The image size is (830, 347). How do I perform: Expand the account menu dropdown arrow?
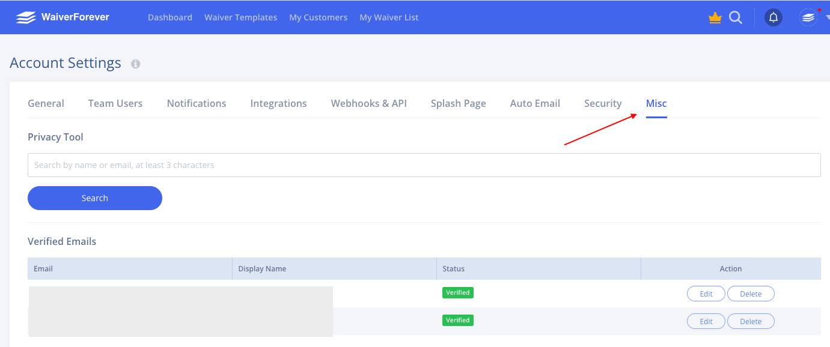click(826, 18)
